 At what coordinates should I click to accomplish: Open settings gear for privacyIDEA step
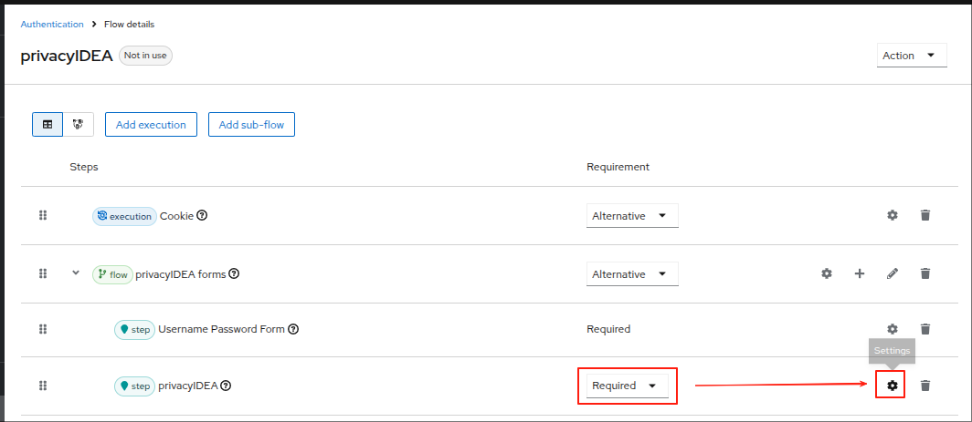point(892,386)
